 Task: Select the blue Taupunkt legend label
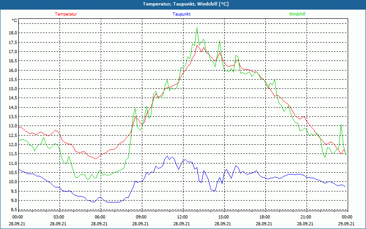tap(182, 14)
